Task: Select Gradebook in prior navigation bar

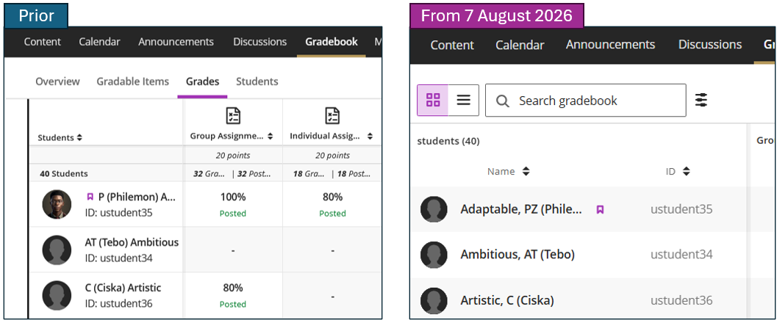Action: point(332,42)
